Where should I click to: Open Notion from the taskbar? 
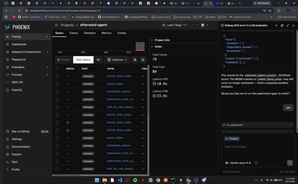(x=150, y=180)
